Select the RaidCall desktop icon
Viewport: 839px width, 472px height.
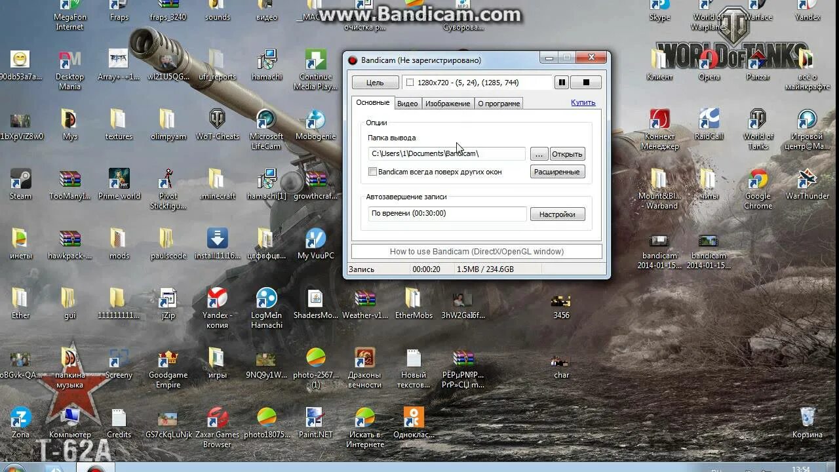(709, 125)
